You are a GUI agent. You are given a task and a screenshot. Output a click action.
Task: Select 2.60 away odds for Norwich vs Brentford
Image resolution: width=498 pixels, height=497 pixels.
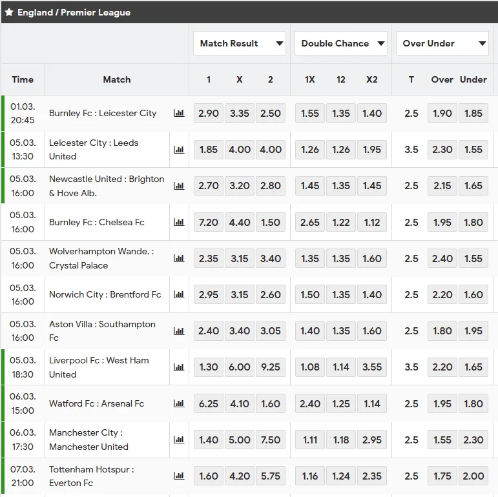271,294
